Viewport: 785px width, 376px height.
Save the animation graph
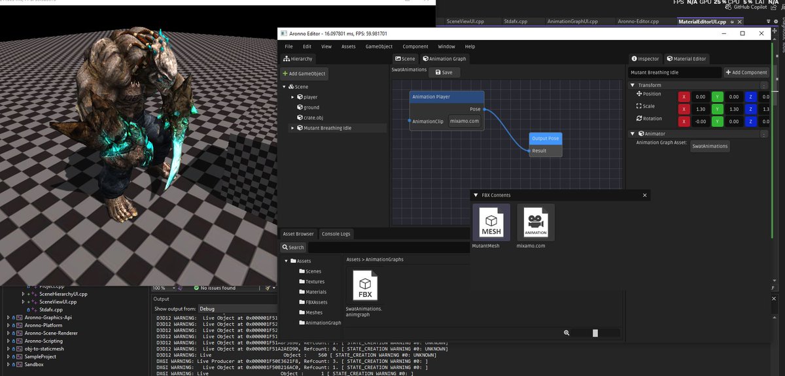click(x=444, y=73)
